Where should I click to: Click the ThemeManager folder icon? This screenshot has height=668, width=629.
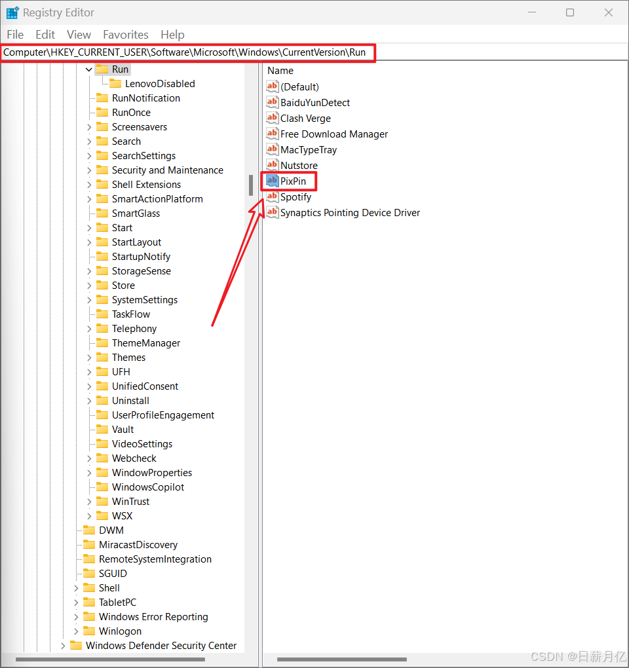coord(102,343)
